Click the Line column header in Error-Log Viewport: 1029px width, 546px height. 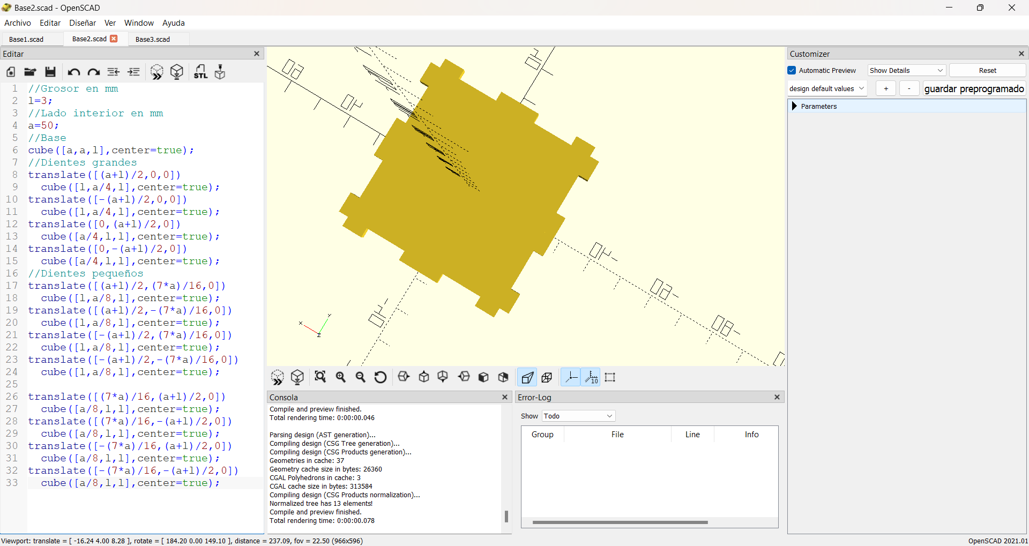(x=692, y=435)
